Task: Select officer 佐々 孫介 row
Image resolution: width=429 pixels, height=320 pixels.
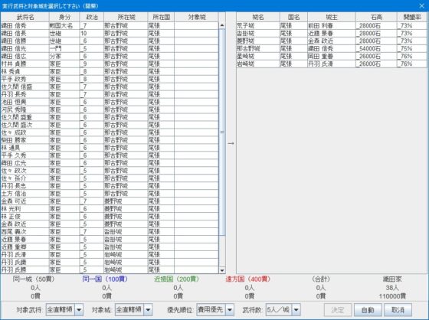Action: tap(110, 178)
